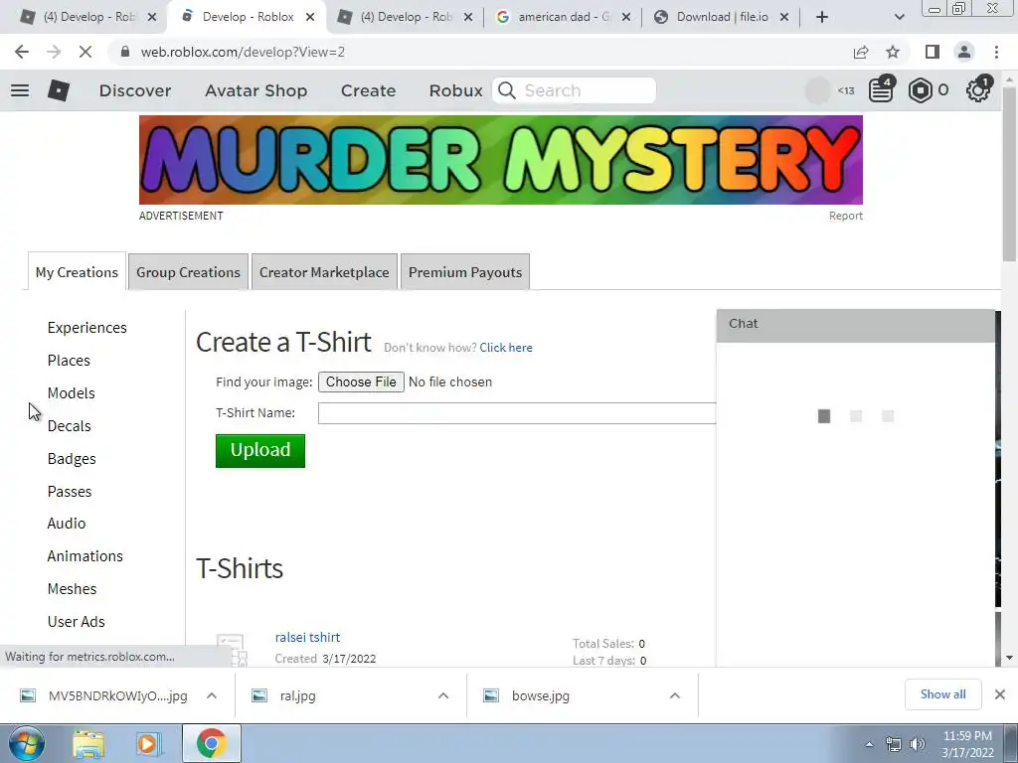Open Create in Roblox navigation

[368, 90]
